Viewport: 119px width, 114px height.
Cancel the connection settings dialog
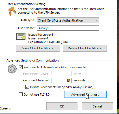click(98, 106)
